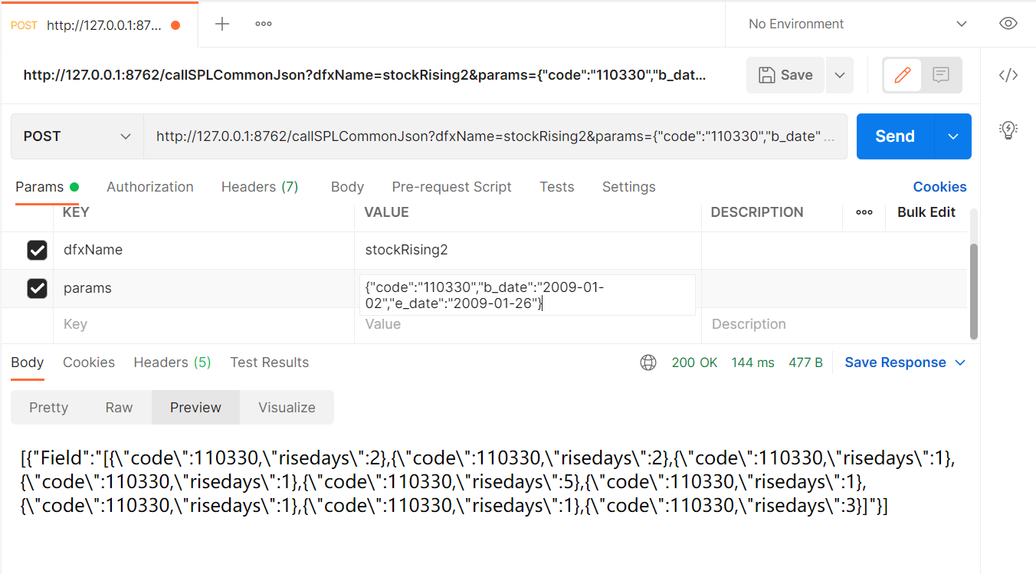This screenshot has width=1036, height=574.
Task: Open the code snippet panel icon
Action: (1008, 75)
